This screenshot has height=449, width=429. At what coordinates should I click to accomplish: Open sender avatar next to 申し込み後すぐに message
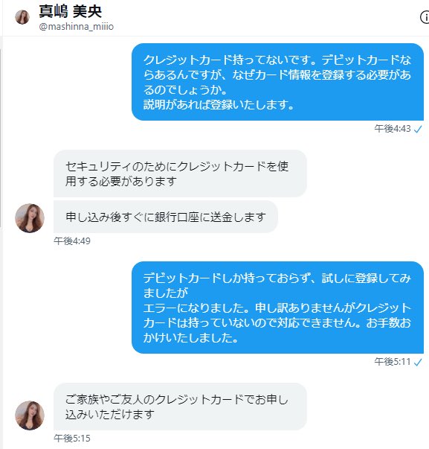(30, 218)
